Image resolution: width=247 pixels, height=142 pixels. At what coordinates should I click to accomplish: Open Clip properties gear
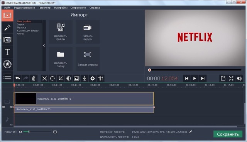coord(93,79)
